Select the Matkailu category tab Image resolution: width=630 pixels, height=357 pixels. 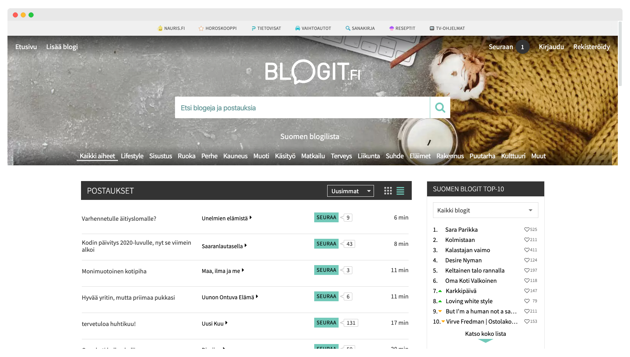click(313, 156)
